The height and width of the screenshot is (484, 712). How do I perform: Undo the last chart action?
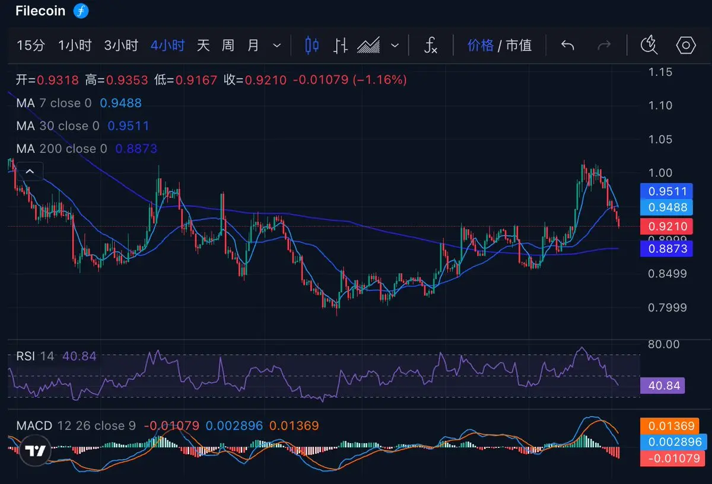click(x=568, y=46)
